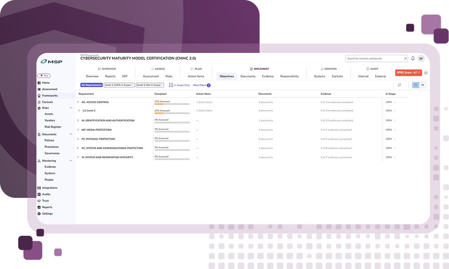Open Trust in the sidebar

coord(45,201)
